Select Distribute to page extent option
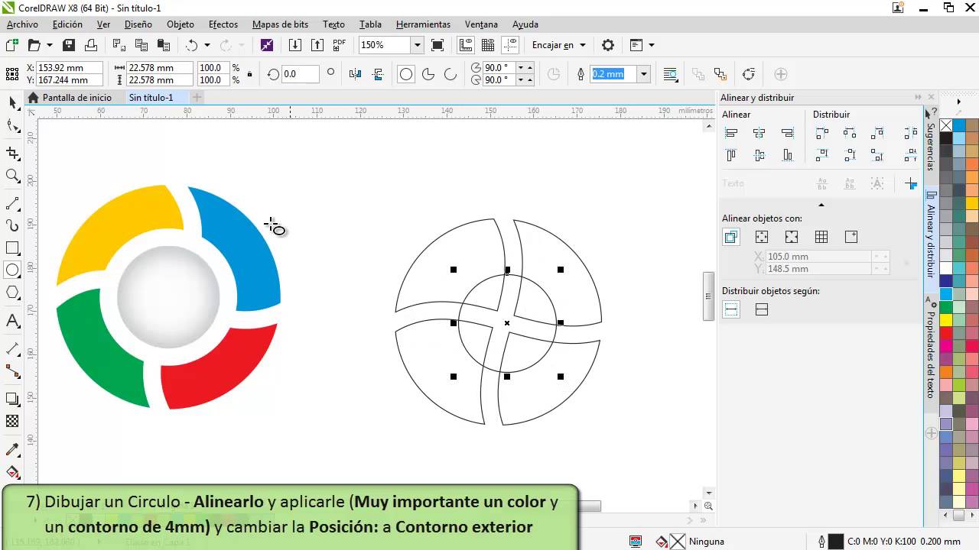Screen dimensions: 979x550 pos(761,309)
